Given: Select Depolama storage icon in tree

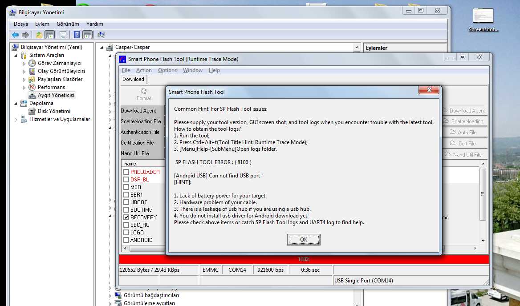Looking at the screenshot, I should (x=24, y=103).
